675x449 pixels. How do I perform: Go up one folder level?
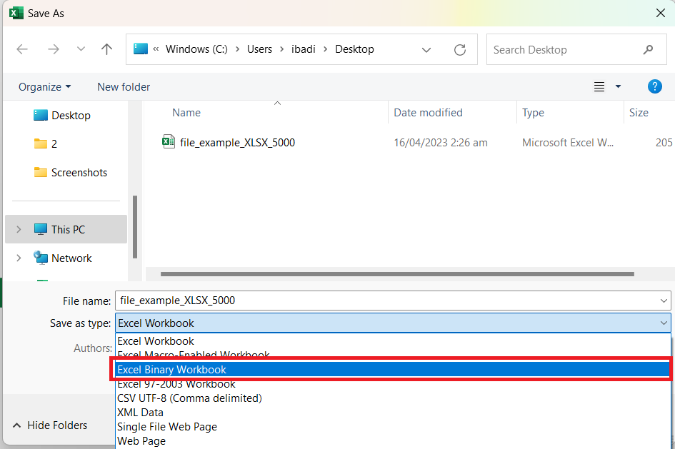(106, 49)
